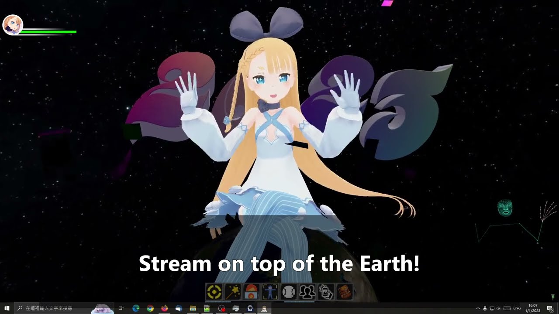Open the red-haired avatar portrait tool

pos(252,292)
